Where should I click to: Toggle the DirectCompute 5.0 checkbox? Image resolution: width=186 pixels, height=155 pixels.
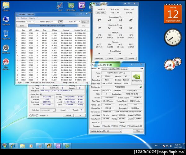(x=128, y=126)
